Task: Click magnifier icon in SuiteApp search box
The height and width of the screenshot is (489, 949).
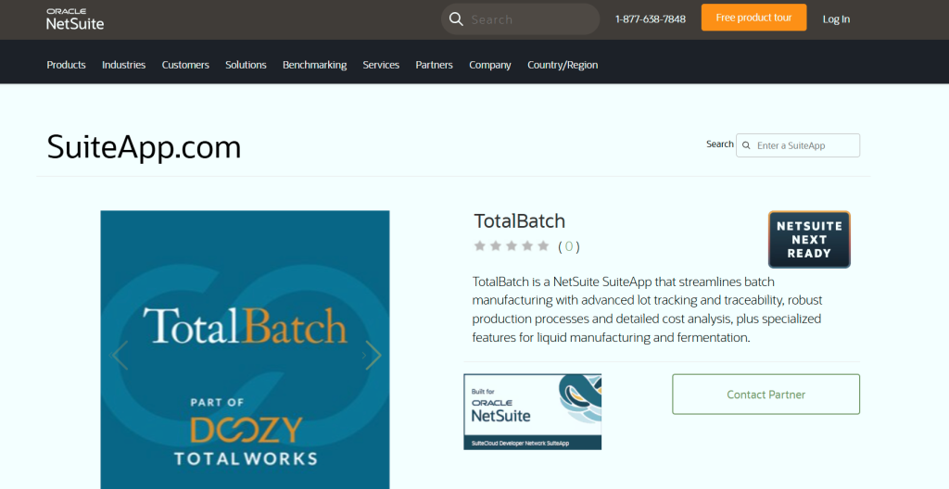Action: click(746, 145)
